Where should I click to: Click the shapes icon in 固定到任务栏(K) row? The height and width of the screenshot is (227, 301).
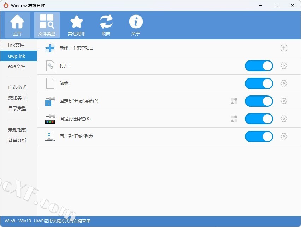click(234, 119)
